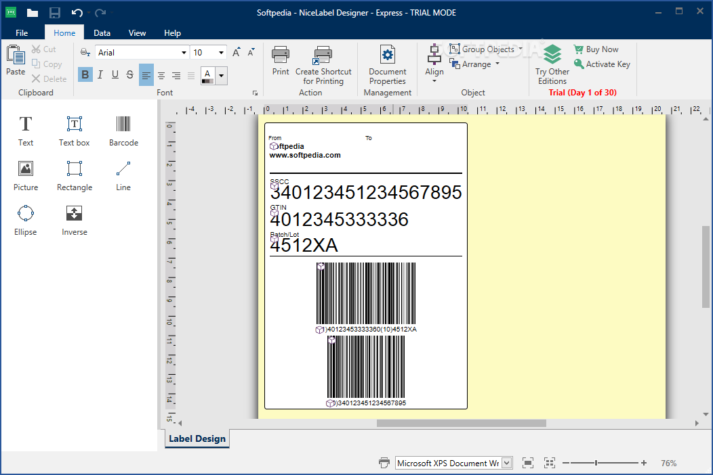Click the printer icon in status bar
Screen dimensions: 713x475
coord(384,463)
